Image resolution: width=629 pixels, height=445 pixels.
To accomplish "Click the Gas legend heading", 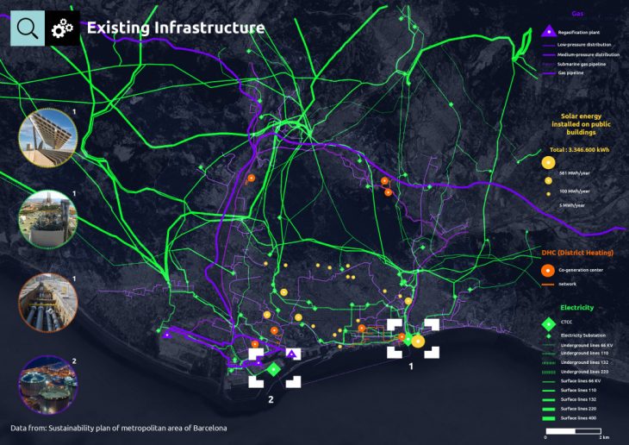I will pos(578,14).
